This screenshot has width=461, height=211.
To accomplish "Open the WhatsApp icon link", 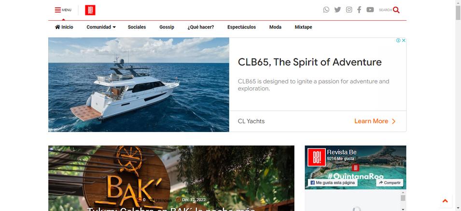I will [x=326, y=10].
